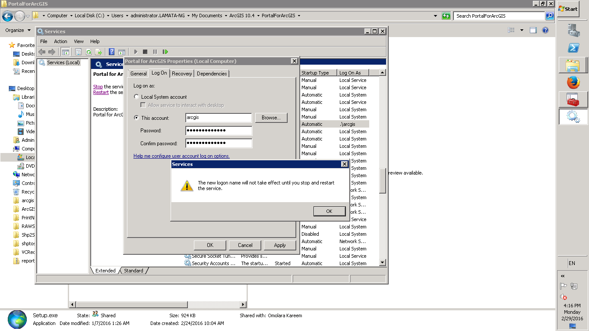Expand dropdown arrow after Users in address bar
The image size is (589, 331).
pos(127,16)
